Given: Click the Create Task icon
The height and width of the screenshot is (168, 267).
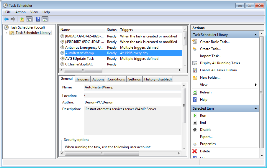Looking at the screenshot, I should pos(195,49).
